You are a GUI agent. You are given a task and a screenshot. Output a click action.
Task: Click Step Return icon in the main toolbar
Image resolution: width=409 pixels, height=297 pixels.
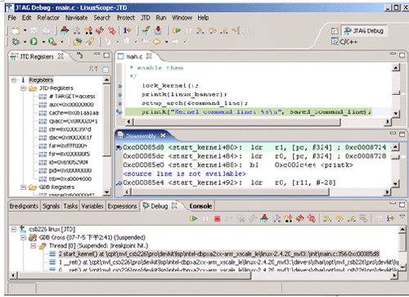(x=224, y=31)
